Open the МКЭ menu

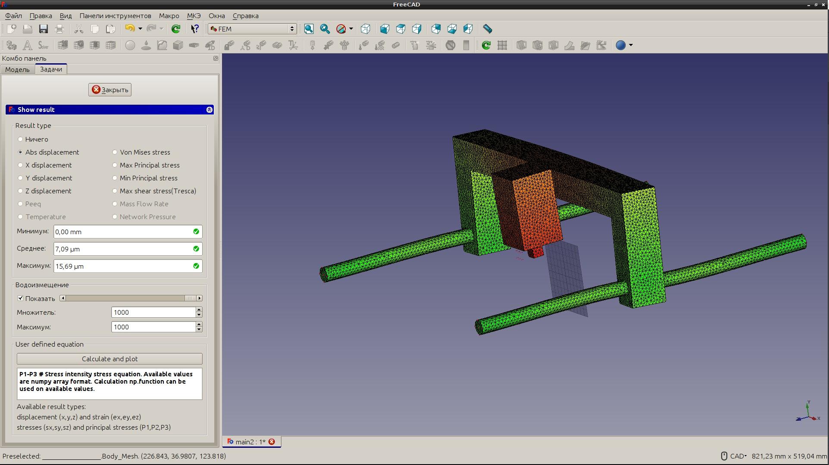tap(194, 15)
